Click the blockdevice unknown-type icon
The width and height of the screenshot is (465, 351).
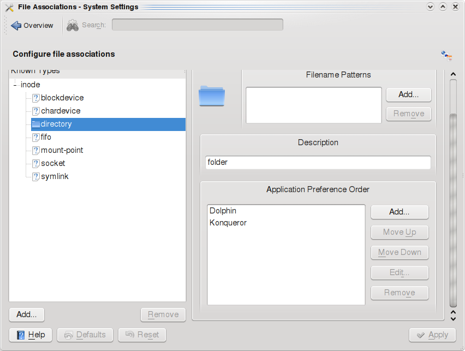(36, 98)
